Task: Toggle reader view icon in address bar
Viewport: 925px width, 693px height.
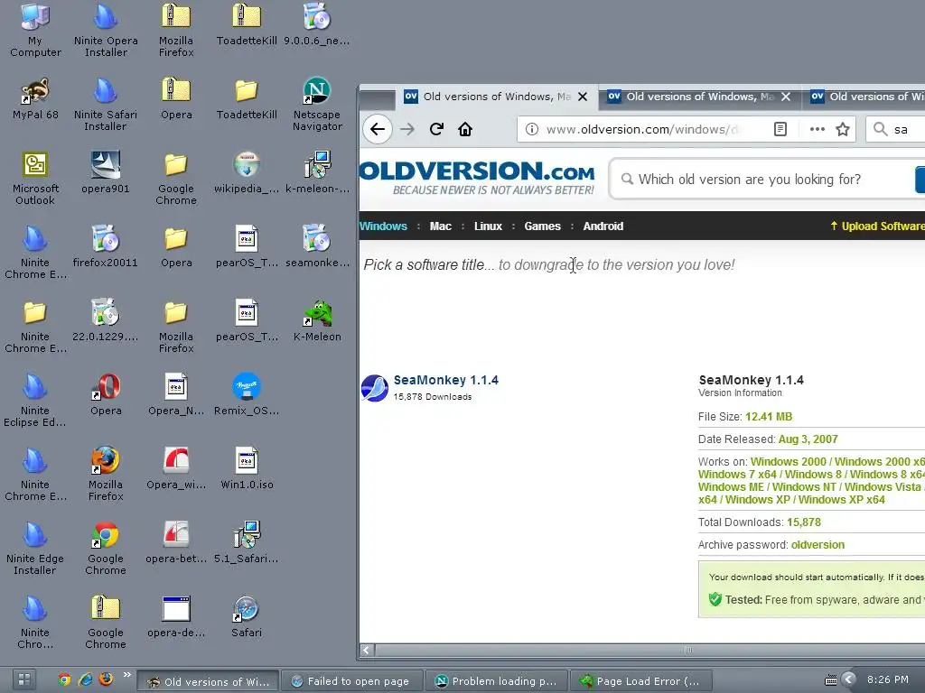Action: 780,129
